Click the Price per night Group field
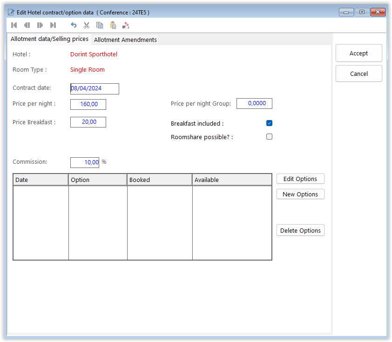The width and height of the screenshot is (392, 342). [254, 103]
